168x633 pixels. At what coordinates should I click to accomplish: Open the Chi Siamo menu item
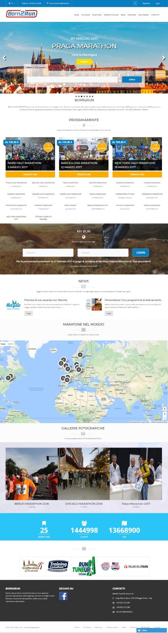point(85,14)
